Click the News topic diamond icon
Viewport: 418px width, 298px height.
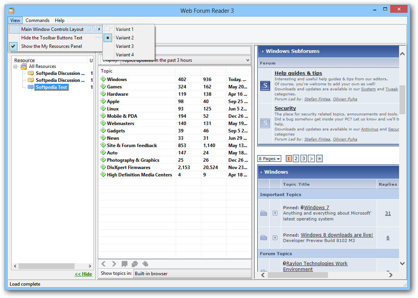[103, 138]
